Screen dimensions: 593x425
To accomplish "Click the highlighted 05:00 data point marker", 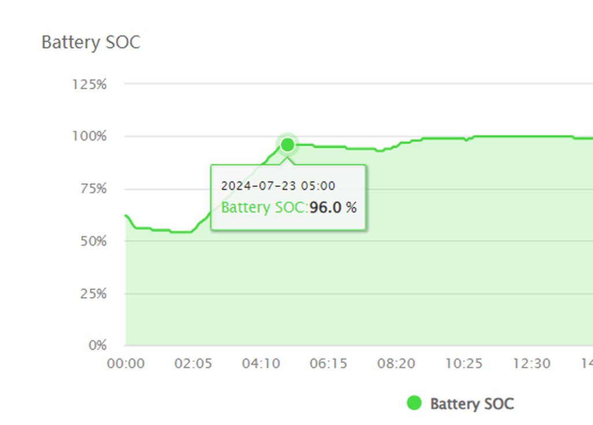I will (x=287, y=144).
